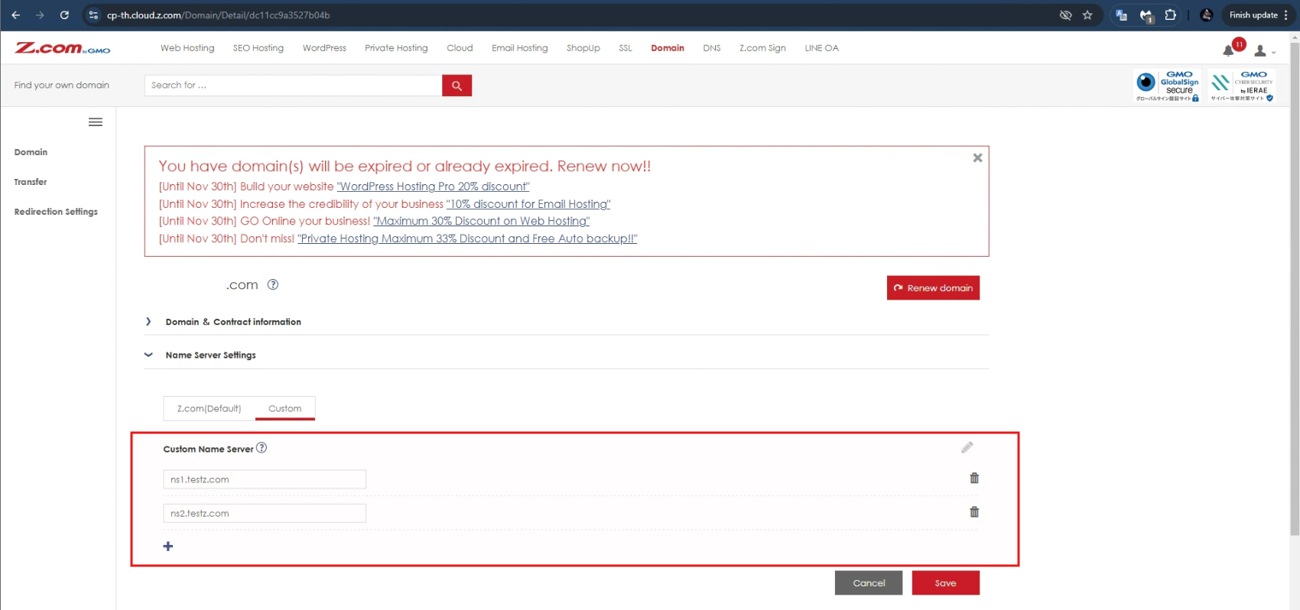Select Domain in the sidebar

[x=31, y=152]
